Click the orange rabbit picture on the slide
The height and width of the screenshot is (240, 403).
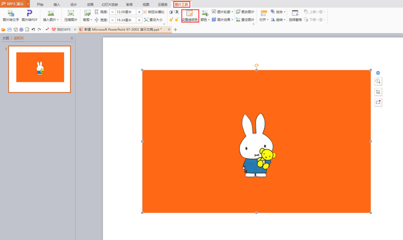(256, 141)
